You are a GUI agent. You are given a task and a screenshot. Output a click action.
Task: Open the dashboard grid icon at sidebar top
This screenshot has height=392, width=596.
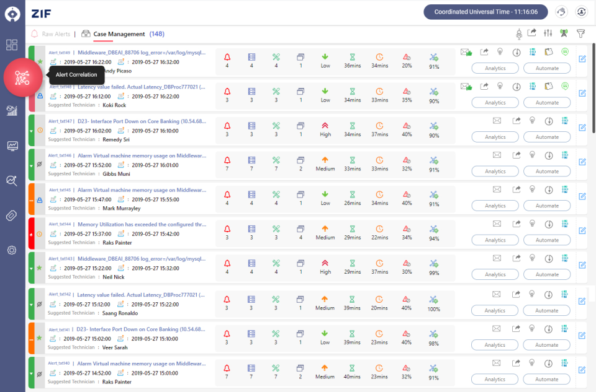[11, 45]
